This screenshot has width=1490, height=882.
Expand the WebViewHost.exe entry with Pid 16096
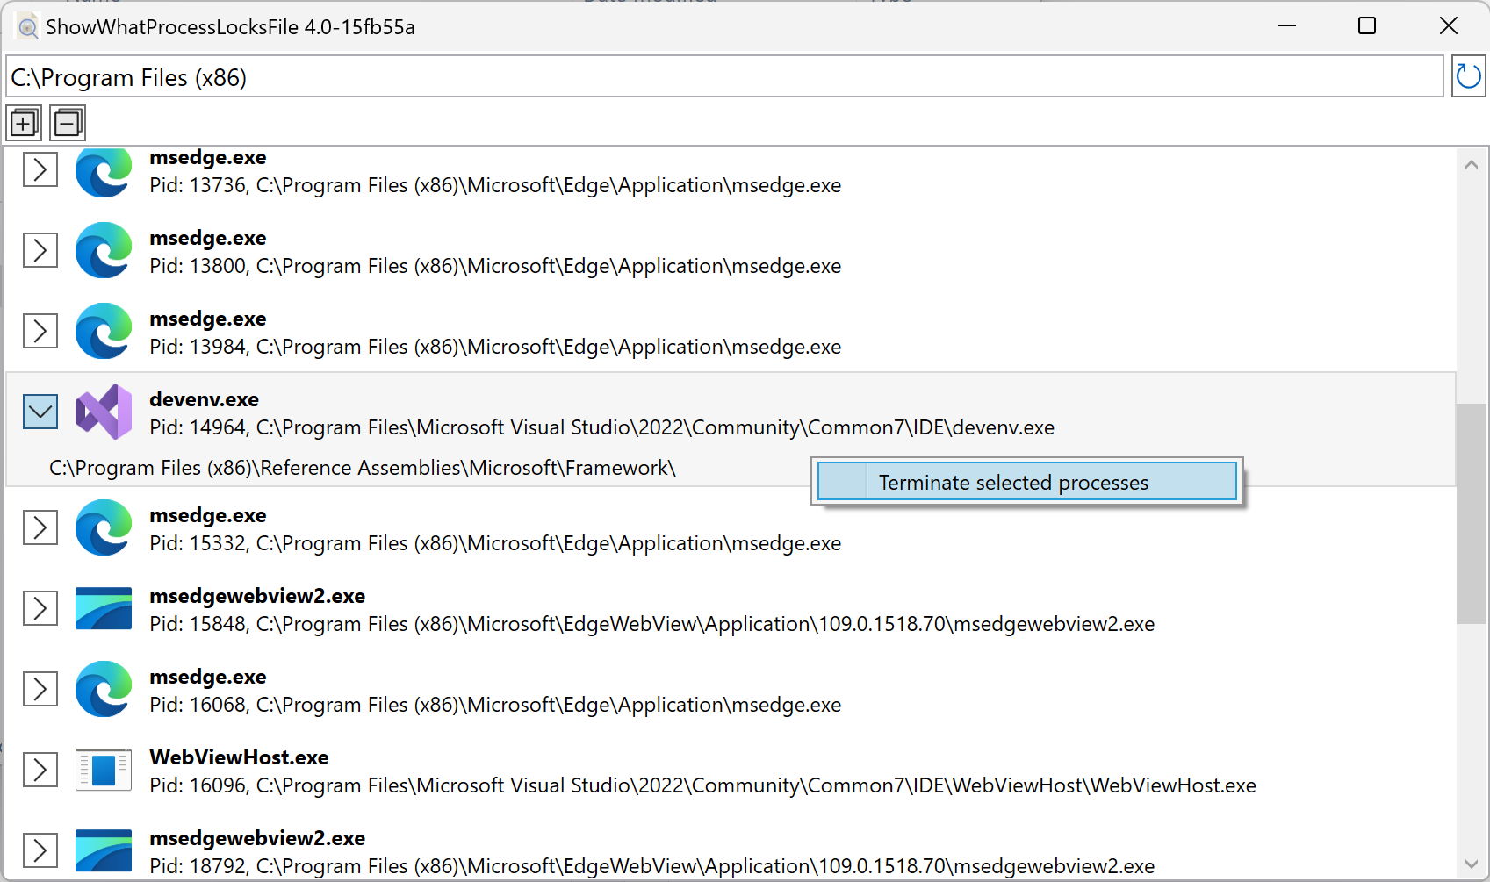(x=40, y=770)
